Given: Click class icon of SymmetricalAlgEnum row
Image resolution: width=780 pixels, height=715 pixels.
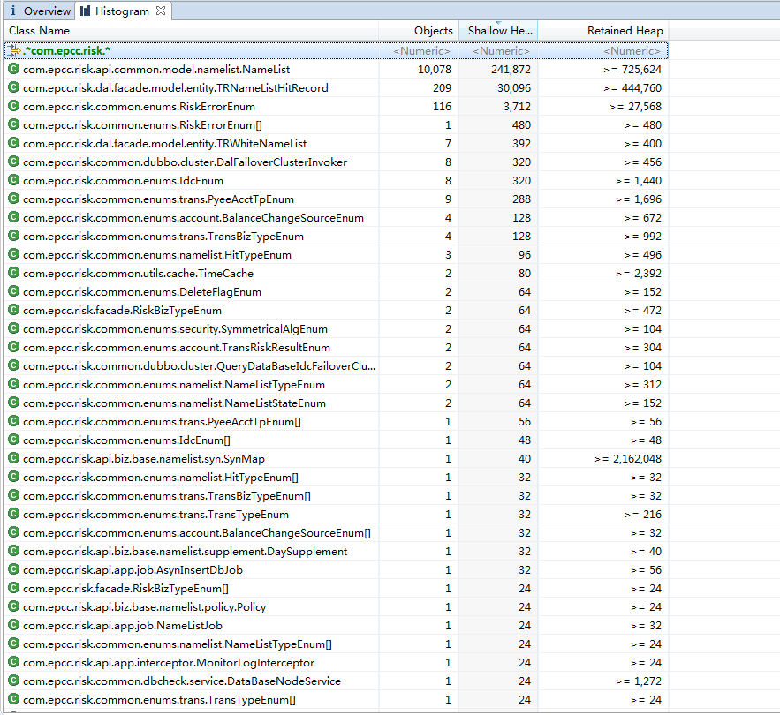Looking at the screenshot, I should point(14,328).
